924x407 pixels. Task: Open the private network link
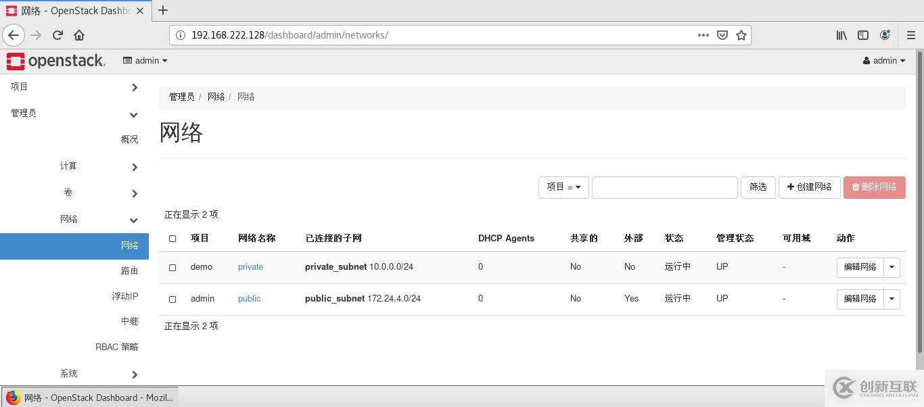point(250,267)
